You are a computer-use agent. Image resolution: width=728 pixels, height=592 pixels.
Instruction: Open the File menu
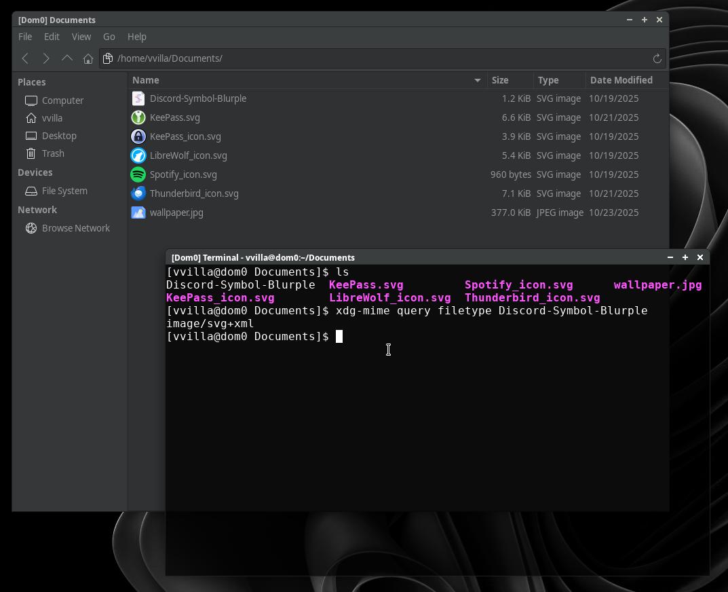(25, 37)
